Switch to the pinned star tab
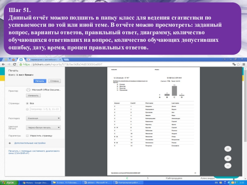Viewport: 247px width, 185px height. (13, 60)
